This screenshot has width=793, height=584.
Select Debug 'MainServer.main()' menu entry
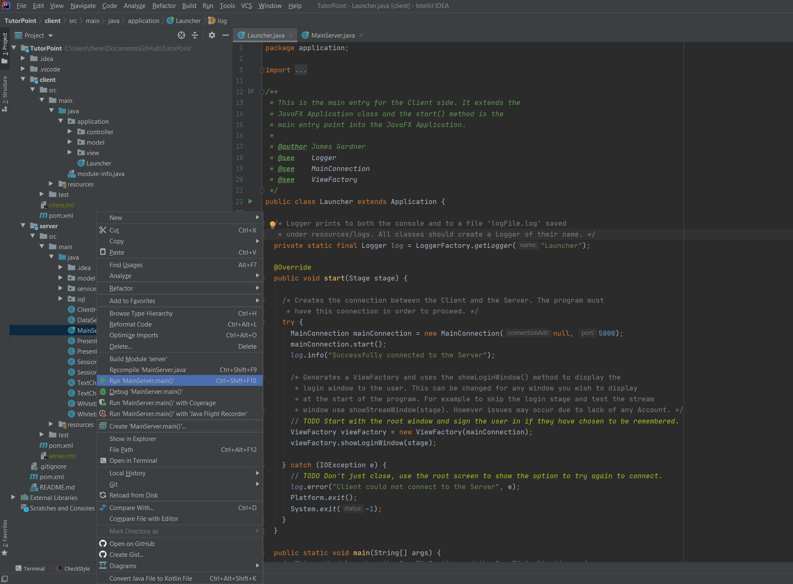180,391
